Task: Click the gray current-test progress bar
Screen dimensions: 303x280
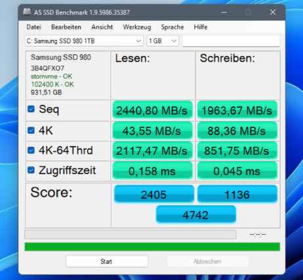Action: point(131,234)
